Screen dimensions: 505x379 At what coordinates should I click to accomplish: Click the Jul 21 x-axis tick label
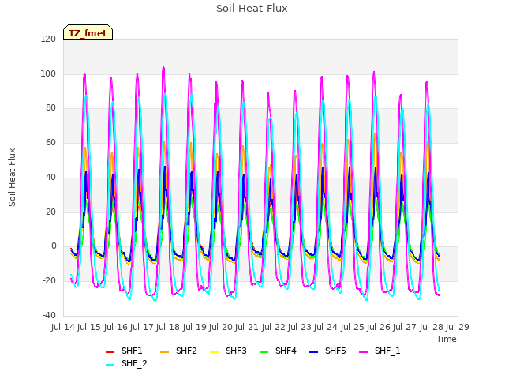[247, 328]
